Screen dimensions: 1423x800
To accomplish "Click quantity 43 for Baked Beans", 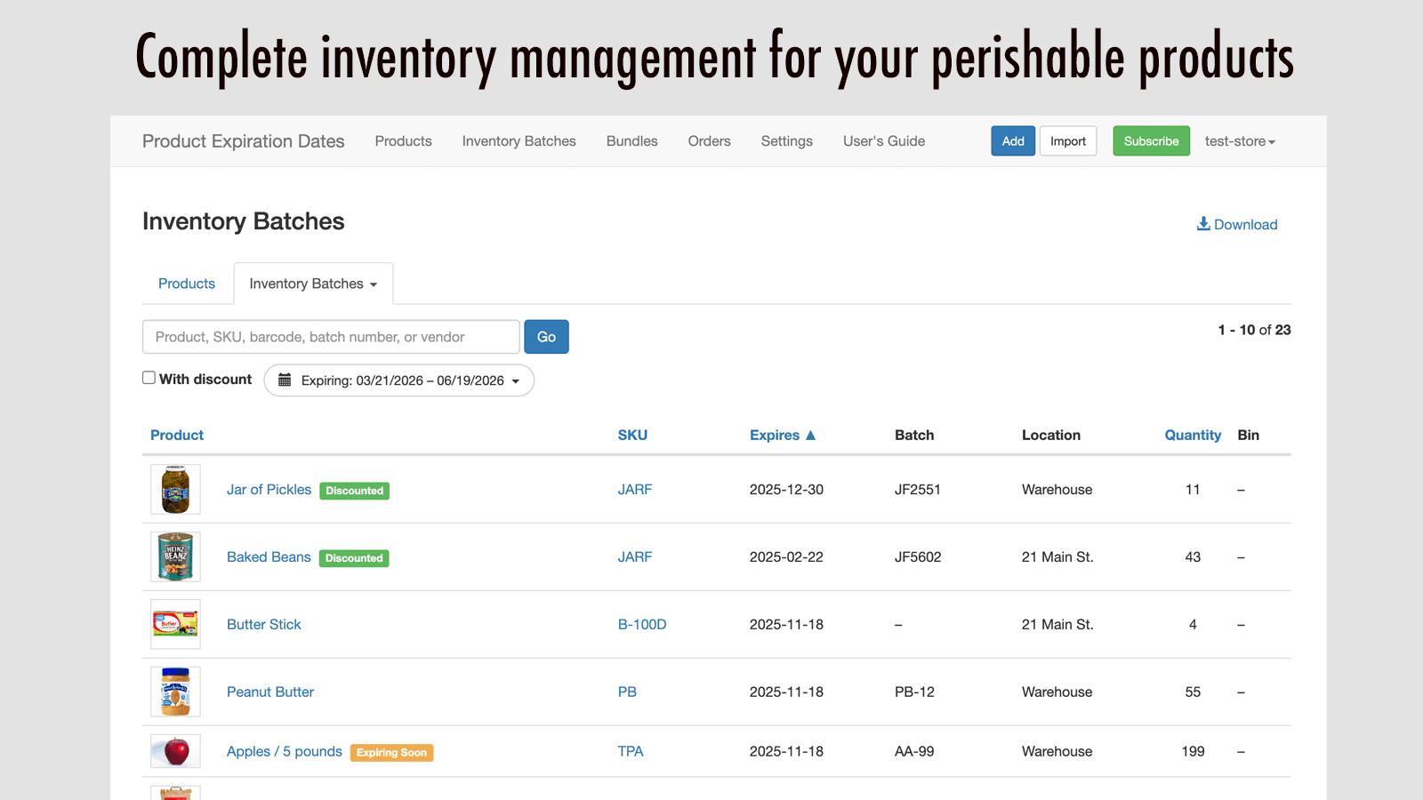I will (1193, 557).
